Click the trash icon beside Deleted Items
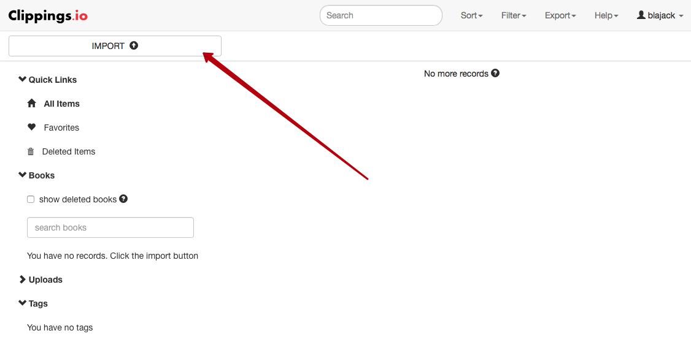Viewport: 691px width, 355px height. point(31,151)
